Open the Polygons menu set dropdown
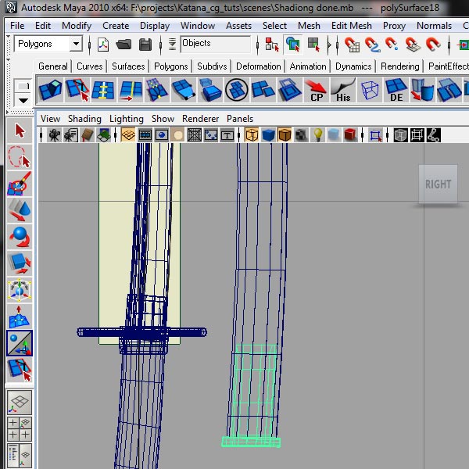The image size is (469, 469). tap(77, 44)
